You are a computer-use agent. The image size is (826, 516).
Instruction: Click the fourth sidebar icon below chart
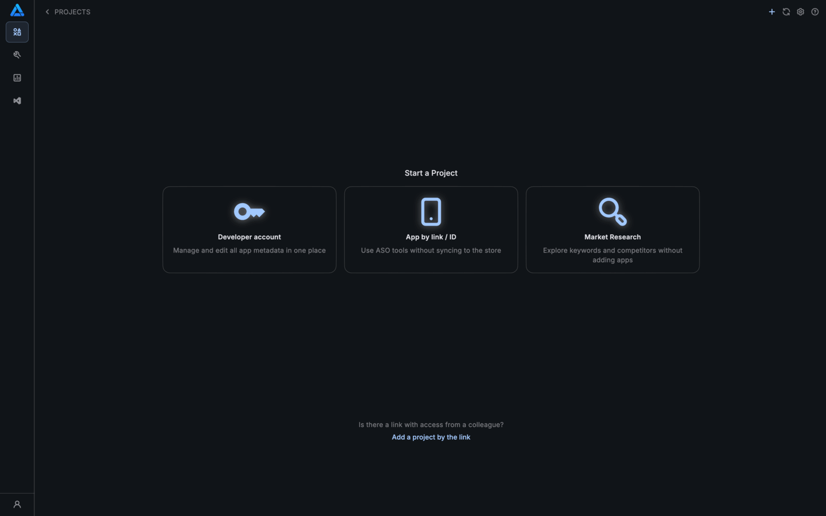[x=17, y=101]
